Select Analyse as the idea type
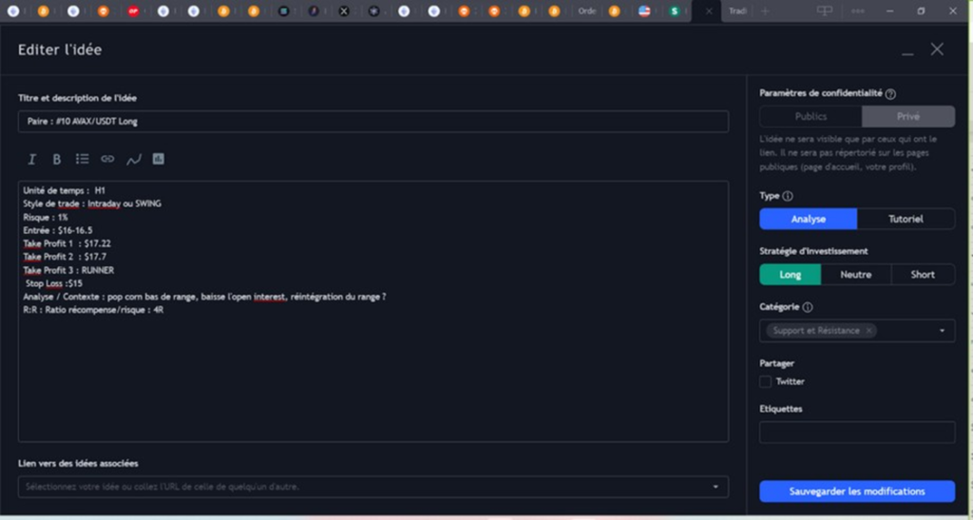This screenshot has width=973, height=520. pyautogui.click(x=808, y=219)
